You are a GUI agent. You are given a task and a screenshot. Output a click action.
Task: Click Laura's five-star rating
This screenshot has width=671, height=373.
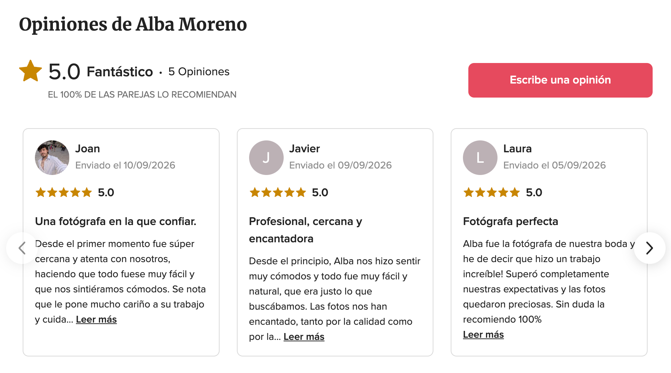tap(491, 193)
